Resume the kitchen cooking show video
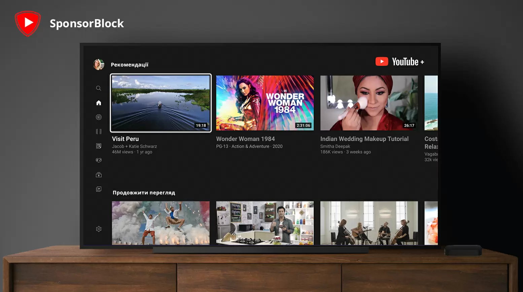Image resolution: width=523 pixels, height=292 pixels. [x=265, y=223]
